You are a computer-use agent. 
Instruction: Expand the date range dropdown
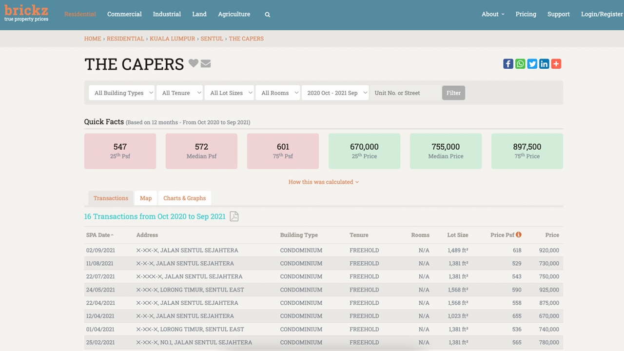pos(335,93)
